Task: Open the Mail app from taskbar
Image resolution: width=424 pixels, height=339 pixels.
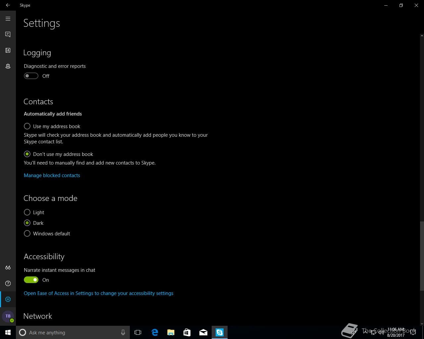Action: (203, 332)
